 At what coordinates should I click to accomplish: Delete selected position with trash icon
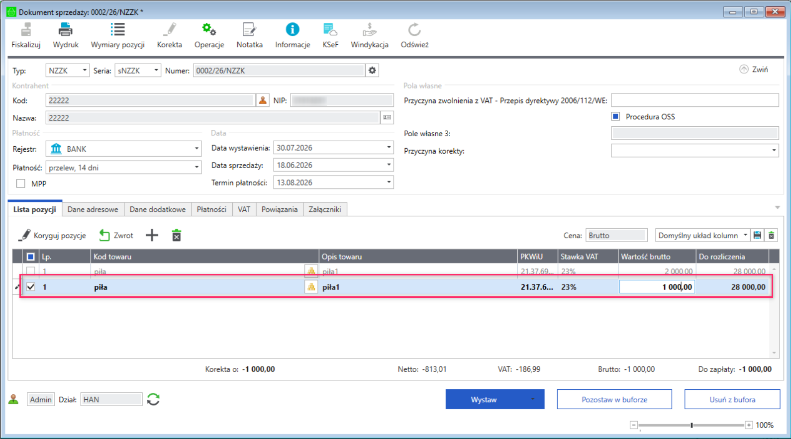point(177,235)
